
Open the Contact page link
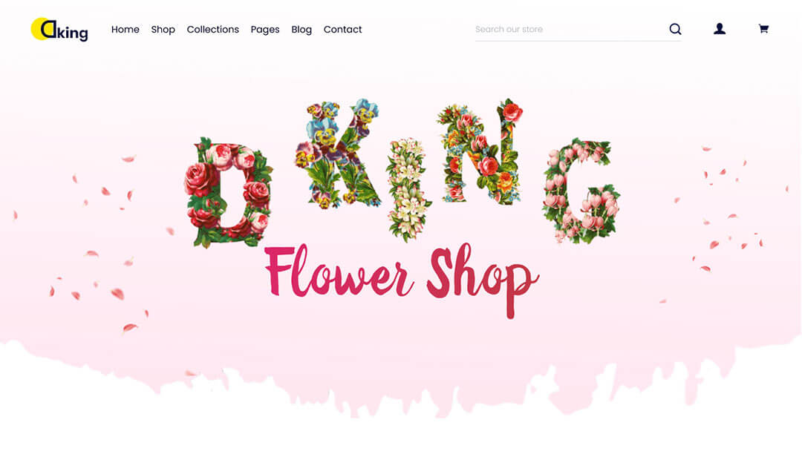click(x=342, y=30)
